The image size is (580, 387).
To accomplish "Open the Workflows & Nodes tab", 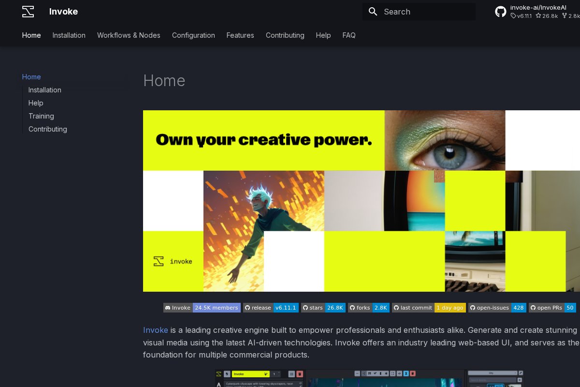I will [x=129, y=35].
